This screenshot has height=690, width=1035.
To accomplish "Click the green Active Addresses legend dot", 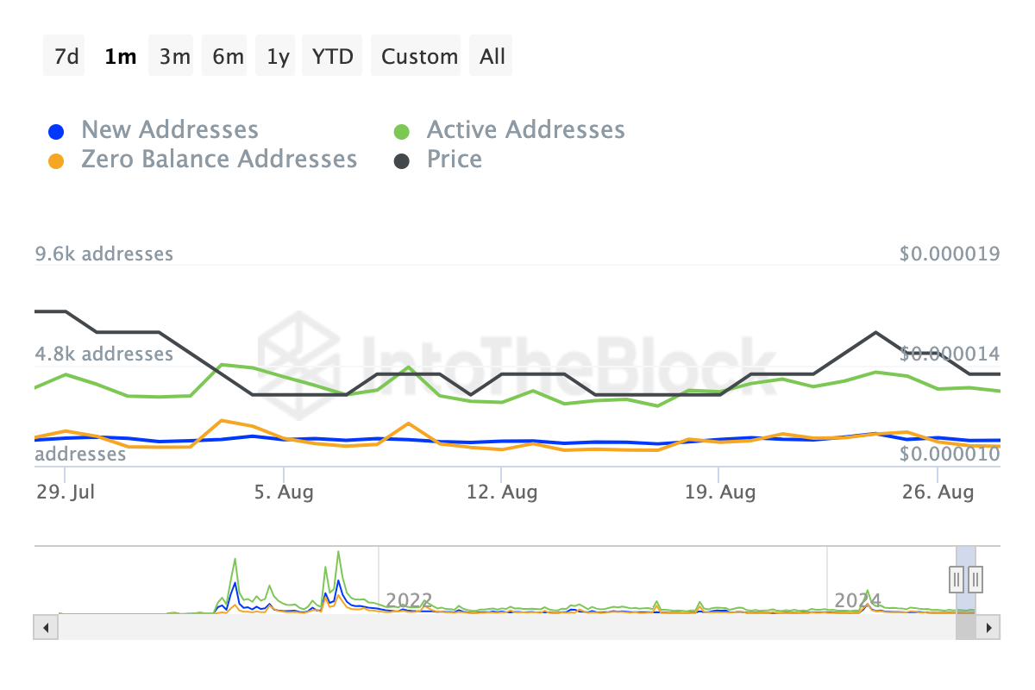I will click(x=403, y=129).
